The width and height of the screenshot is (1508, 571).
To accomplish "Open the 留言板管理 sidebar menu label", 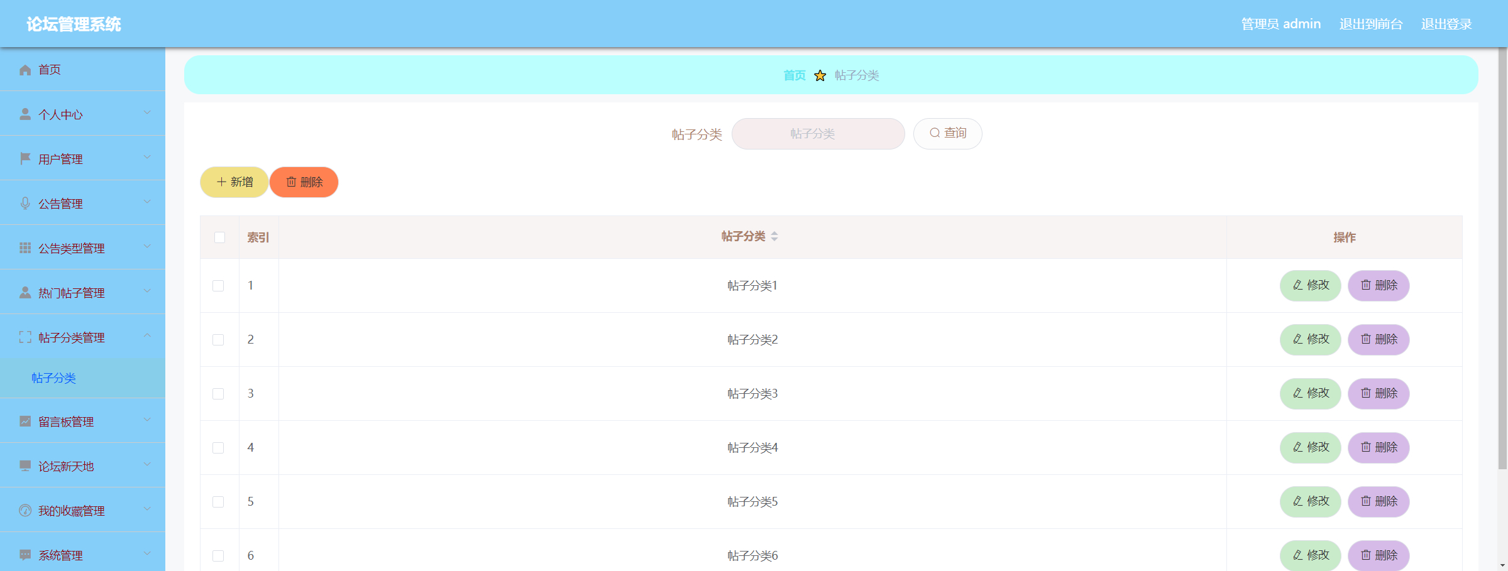I will tap(66, 421).
